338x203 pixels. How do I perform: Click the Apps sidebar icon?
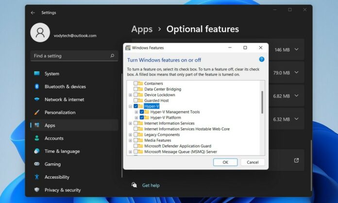(37, 125)
